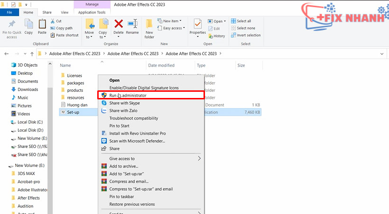Image resolution: width=389 pixels, height=214 pixels.
Task: Choose Troubleshoot compatibility
Action: 134,118
